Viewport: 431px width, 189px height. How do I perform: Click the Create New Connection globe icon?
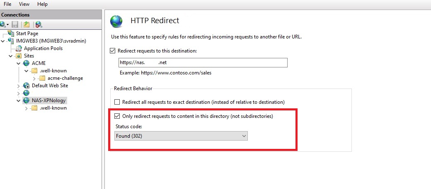click(x=3, y=24)
